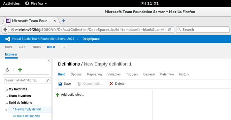
Task: Open the HOME hub
Action: (x=9, y=47)
